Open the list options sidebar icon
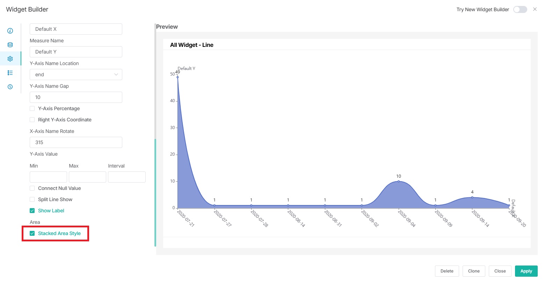Viewport: 544px width, 283px height. pos(10,73)
